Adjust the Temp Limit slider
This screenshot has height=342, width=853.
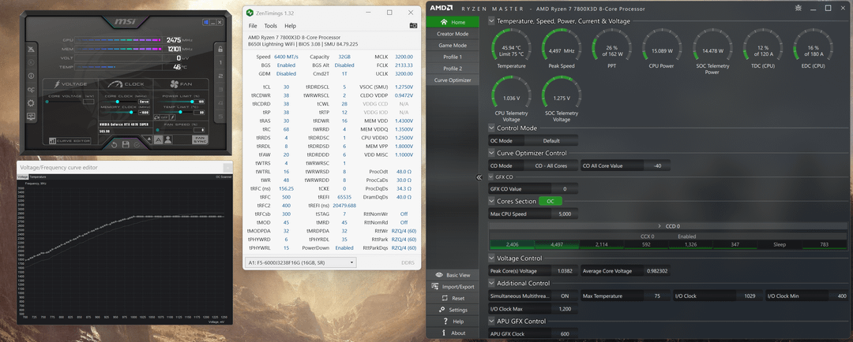[175, 113]
